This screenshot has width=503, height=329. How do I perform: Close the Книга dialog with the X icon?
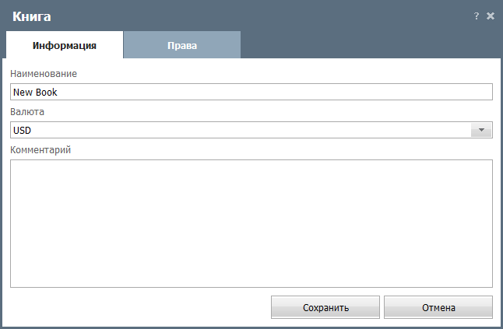491,16
